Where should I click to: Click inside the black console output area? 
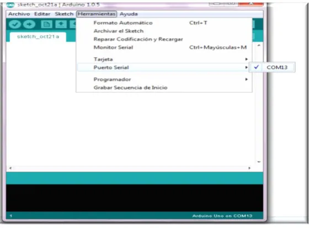(135, 198)
